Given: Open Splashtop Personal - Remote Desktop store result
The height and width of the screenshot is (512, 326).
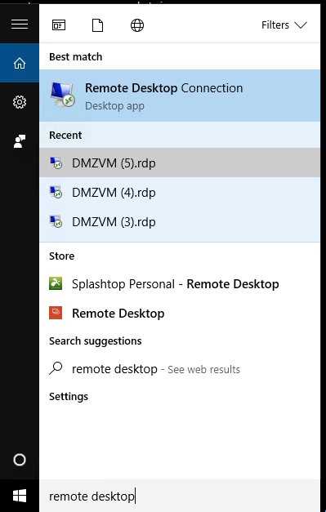Looking at the screenshot, I should point(180,283).
